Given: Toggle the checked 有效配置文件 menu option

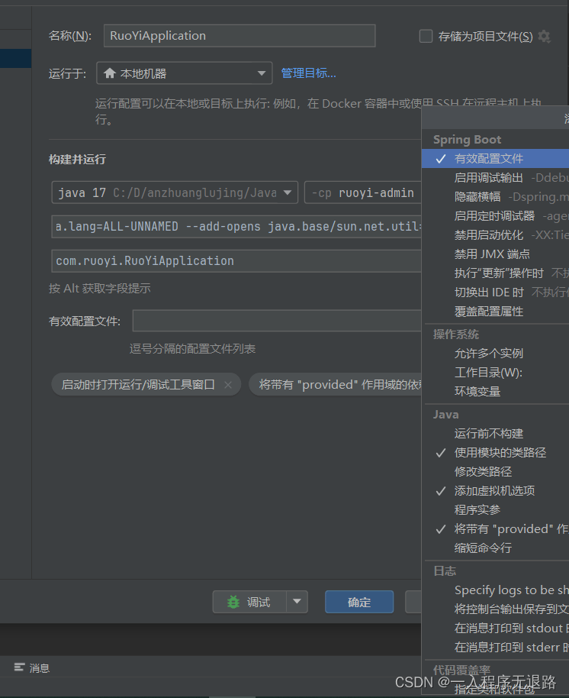Looking at the screenshot, I should [x=495, y=159].
